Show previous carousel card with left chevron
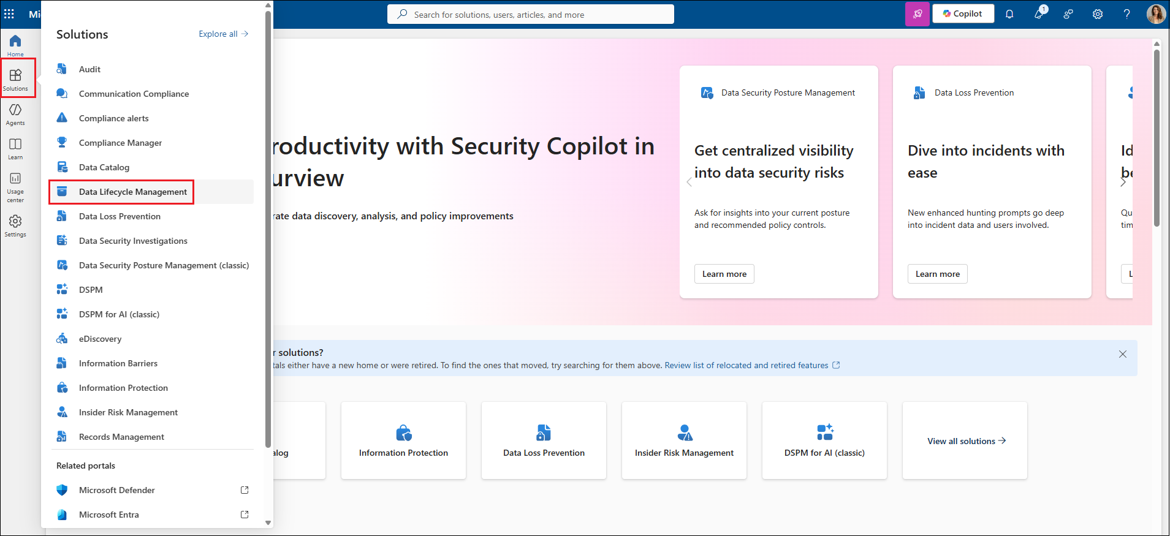The height and width of the screenshot is (536, 1170). pos(689,182)
